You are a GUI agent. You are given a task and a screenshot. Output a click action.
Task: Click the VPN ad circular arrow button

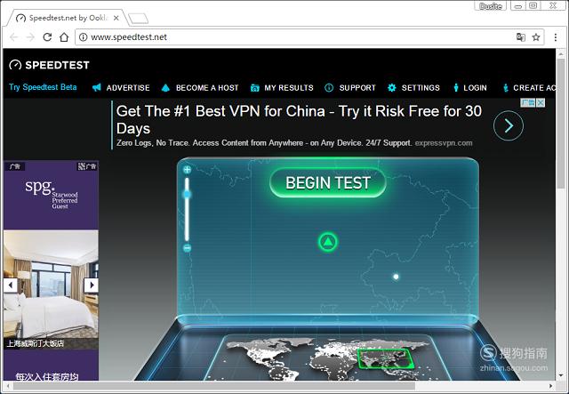(x=509, y=125)
